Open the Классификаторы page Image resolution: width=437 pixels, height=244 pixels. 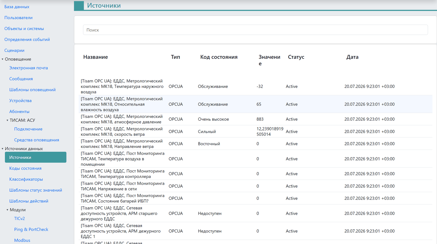(x=26, y=179)
